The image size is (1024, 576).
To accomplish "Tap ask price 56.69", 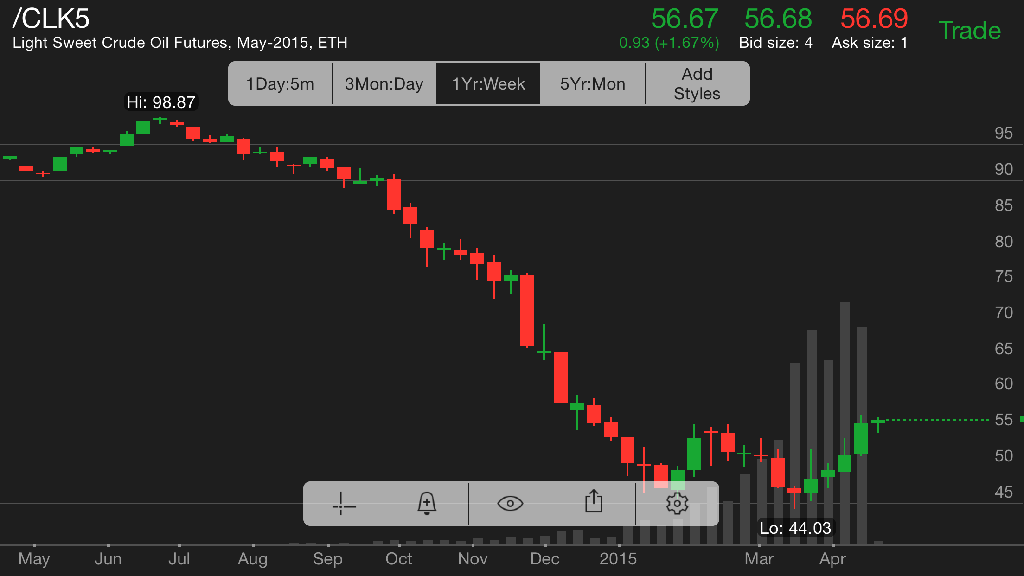I will tap(874, 19).
